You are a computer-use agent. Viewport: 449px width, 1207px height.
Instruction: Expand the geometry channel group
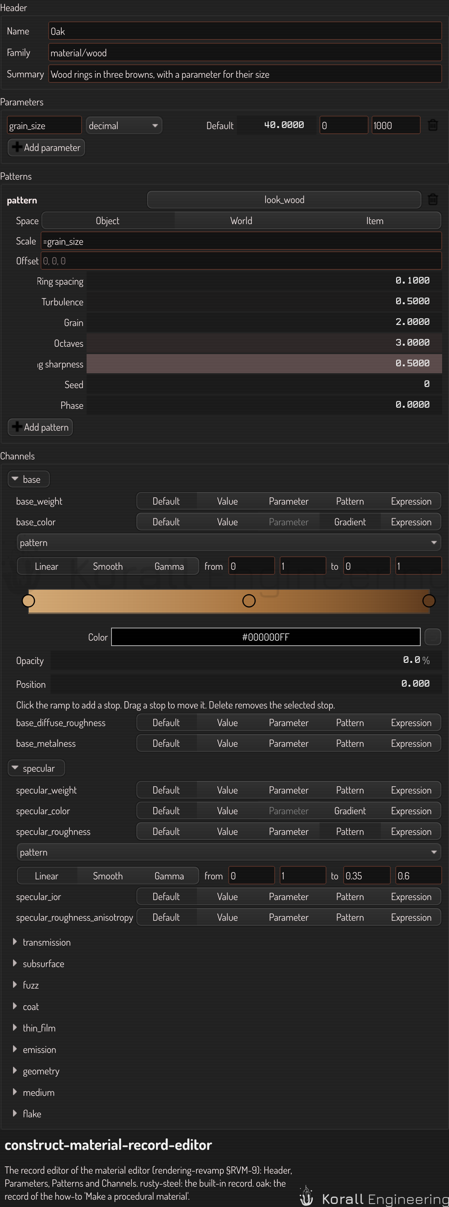tap(36, 1071)
